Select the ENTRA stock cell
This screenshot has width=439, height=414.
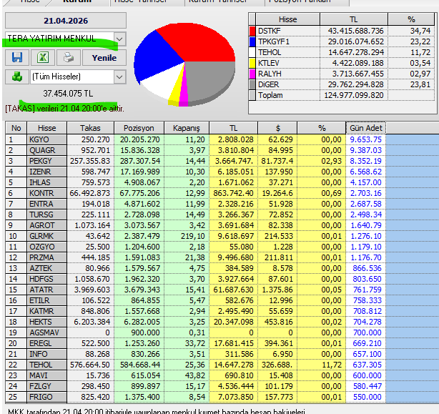pos(47,204)
